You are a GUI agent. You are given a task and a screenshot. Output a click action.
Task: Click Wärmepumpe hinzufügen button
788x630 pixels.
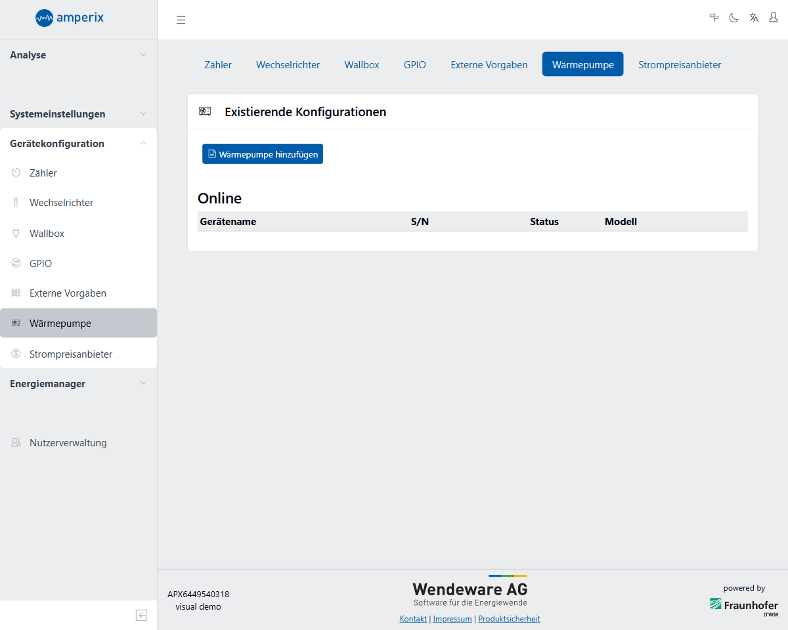(263, 154)
